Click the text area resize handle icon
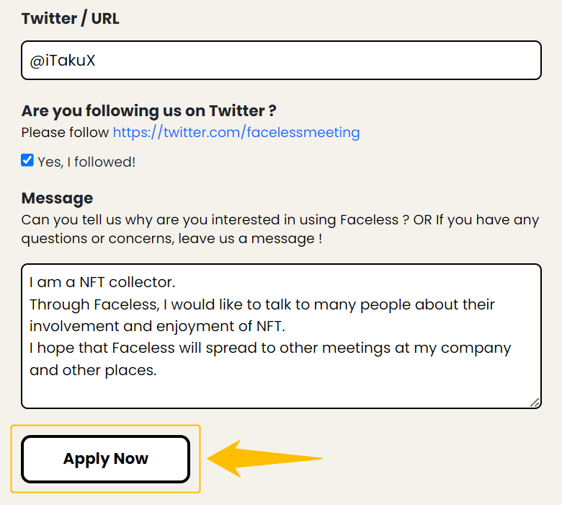The image size is (562, 505). [x=535, y=403]
